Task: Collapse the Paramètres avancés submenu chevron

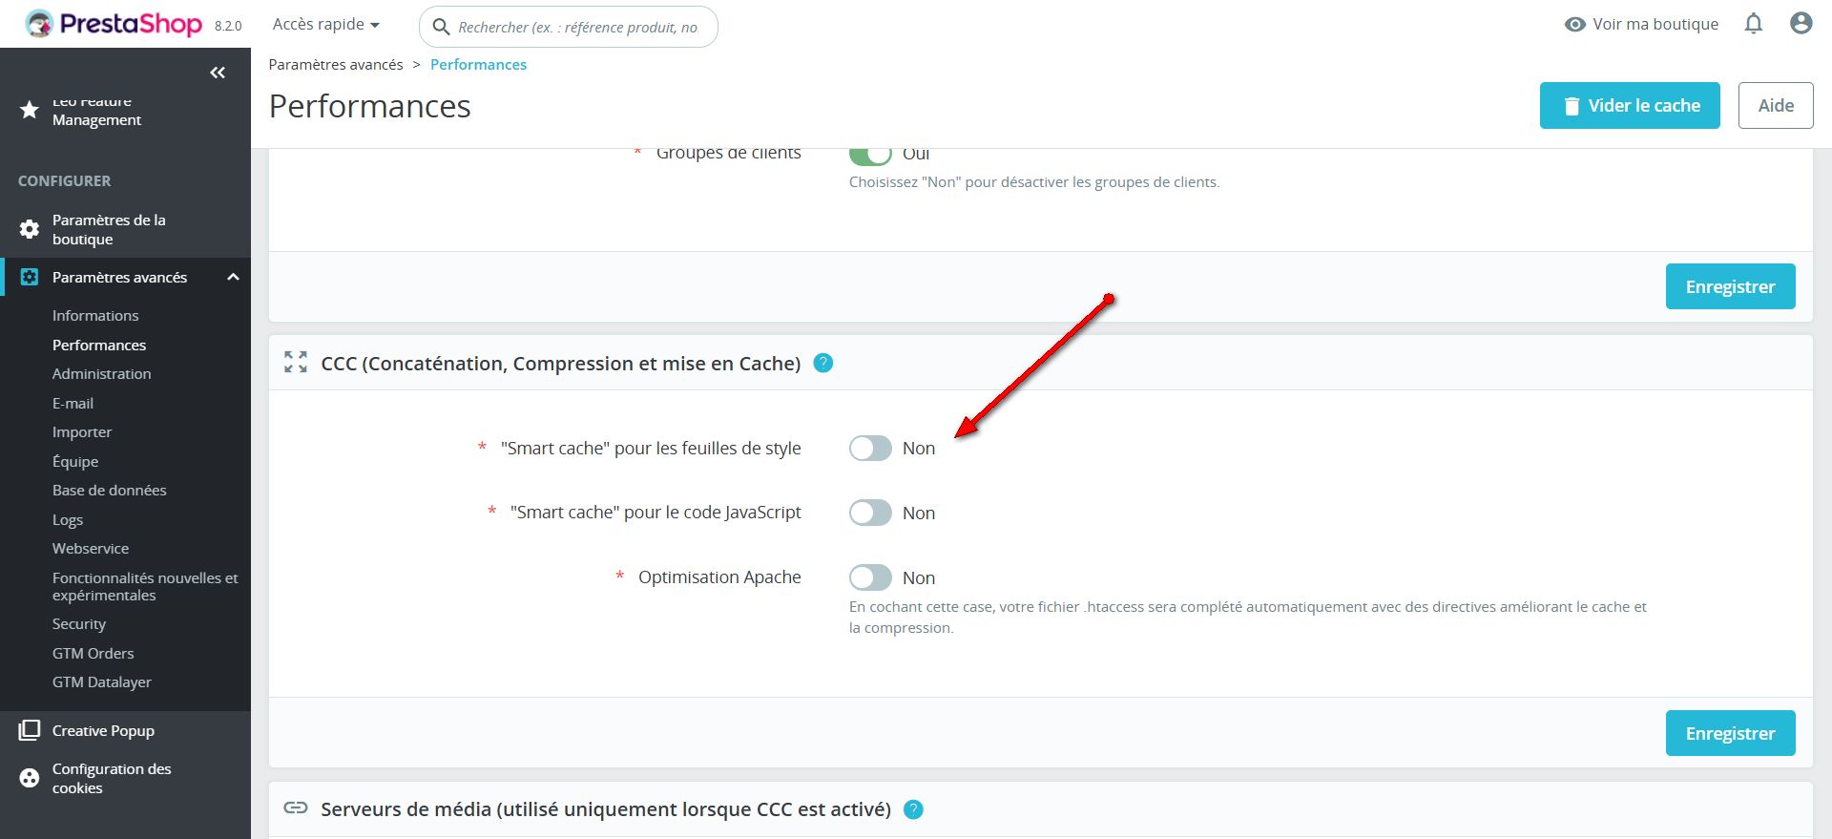Action: point(233,277)
